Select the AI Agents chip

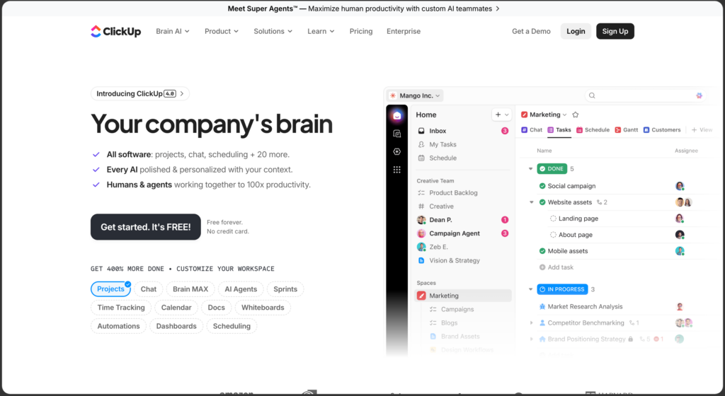(241, 289)
